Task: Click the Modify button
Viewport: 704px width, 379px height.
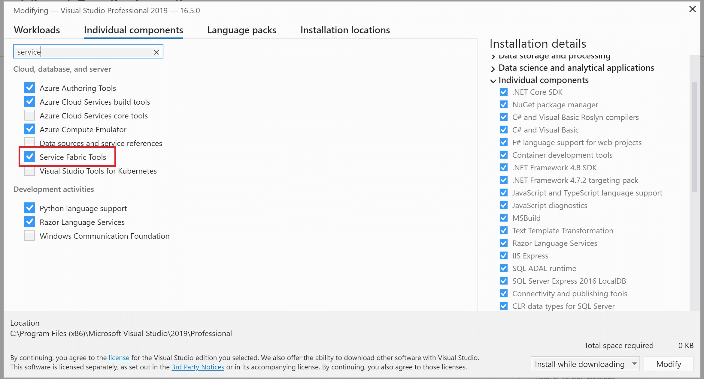Action: [668, 364]
